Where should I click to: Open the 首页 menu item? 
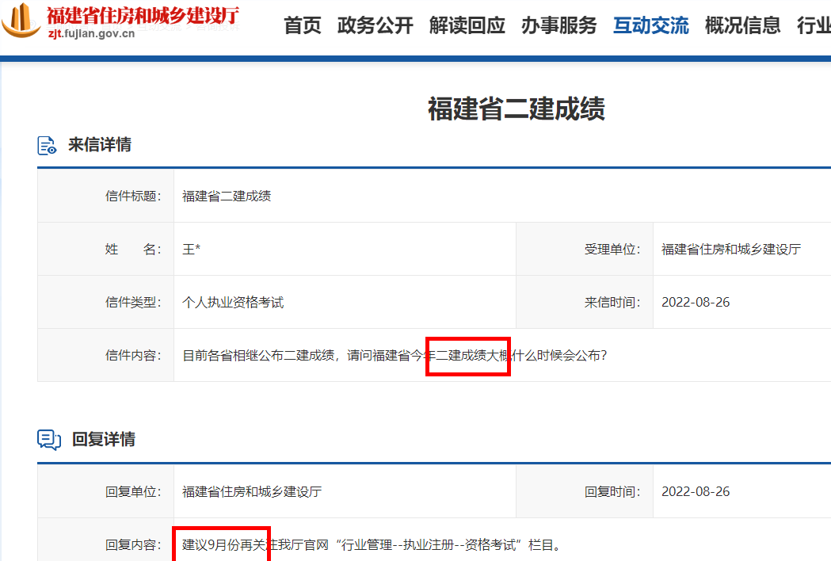click(x=302, y=25)
